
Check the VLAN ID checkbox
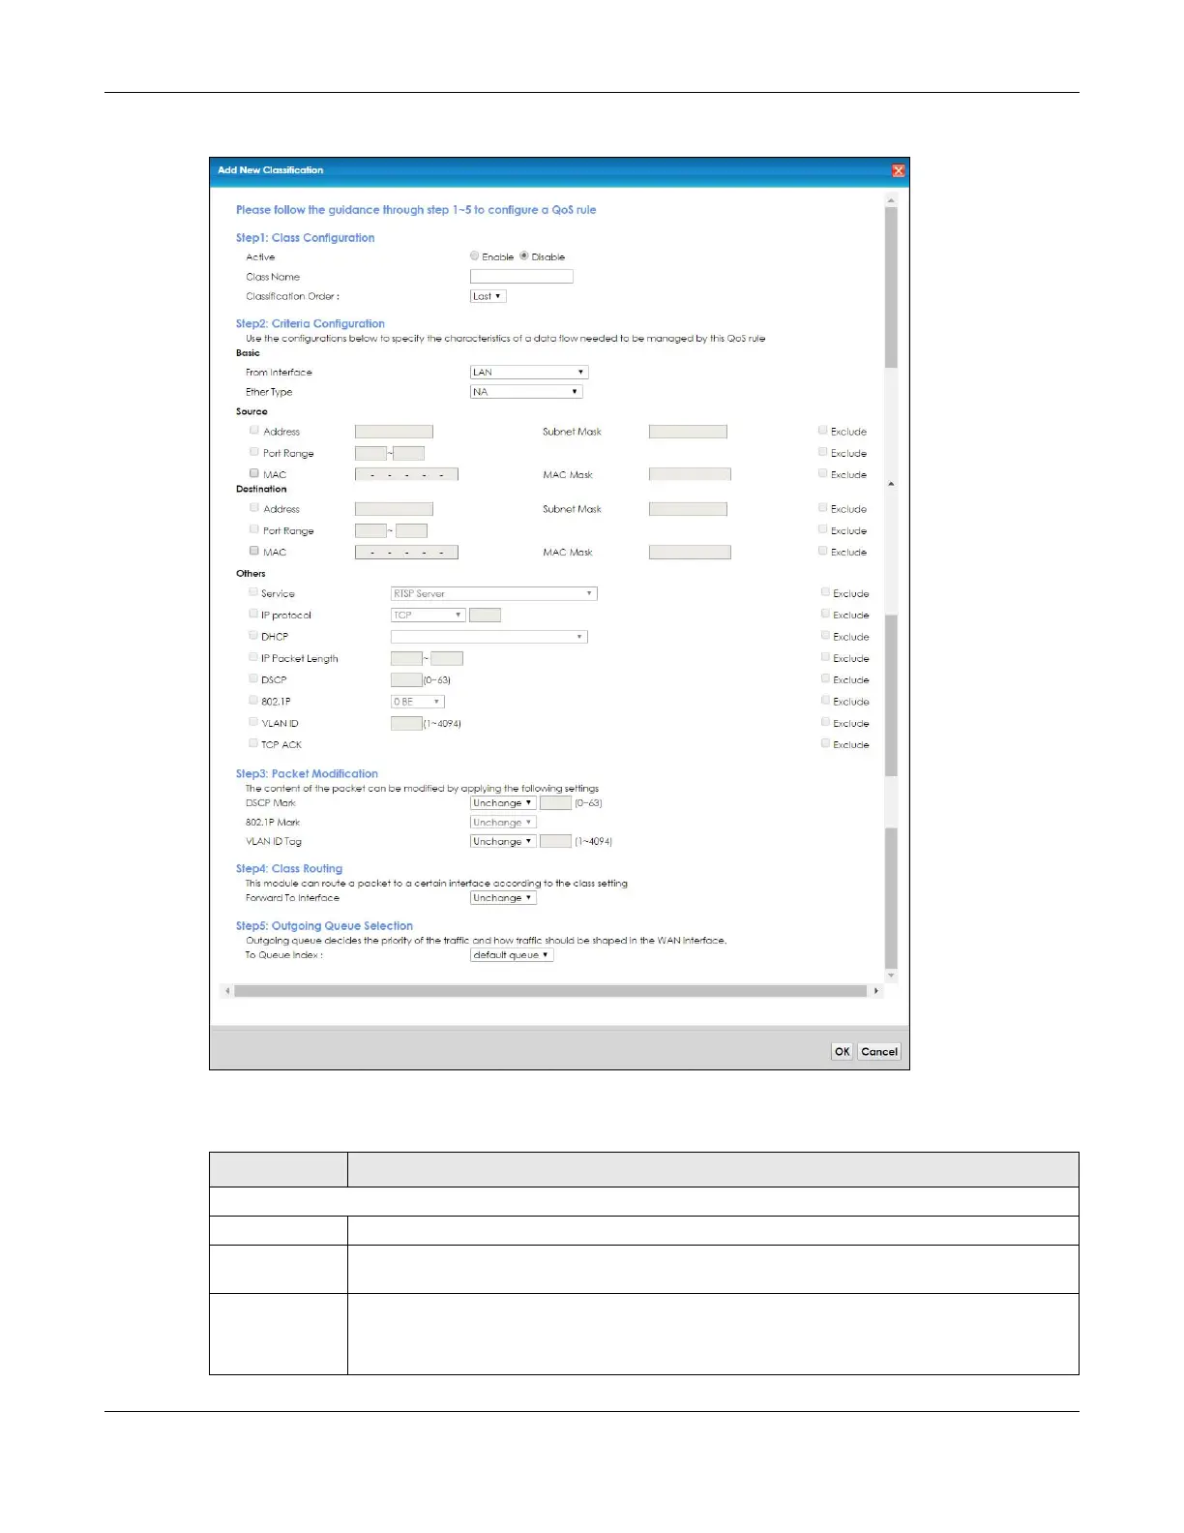click(x=252, y=722)
